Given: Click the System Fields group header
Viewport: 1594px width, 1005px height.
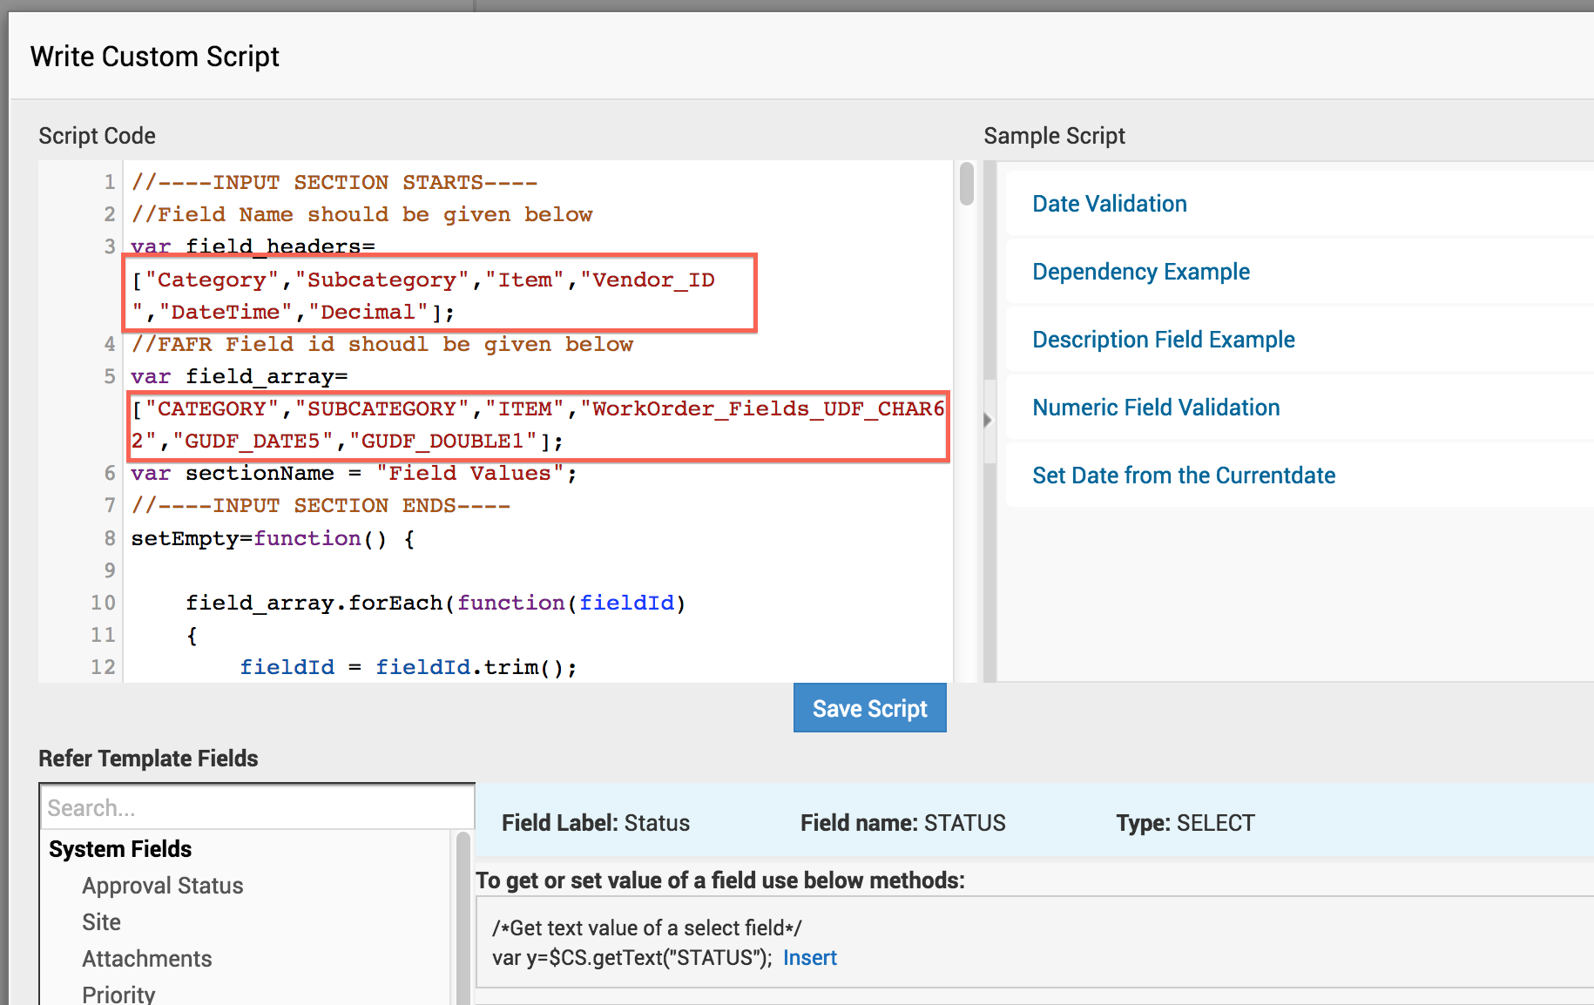Looking at the screenshot, I should 120,849.
